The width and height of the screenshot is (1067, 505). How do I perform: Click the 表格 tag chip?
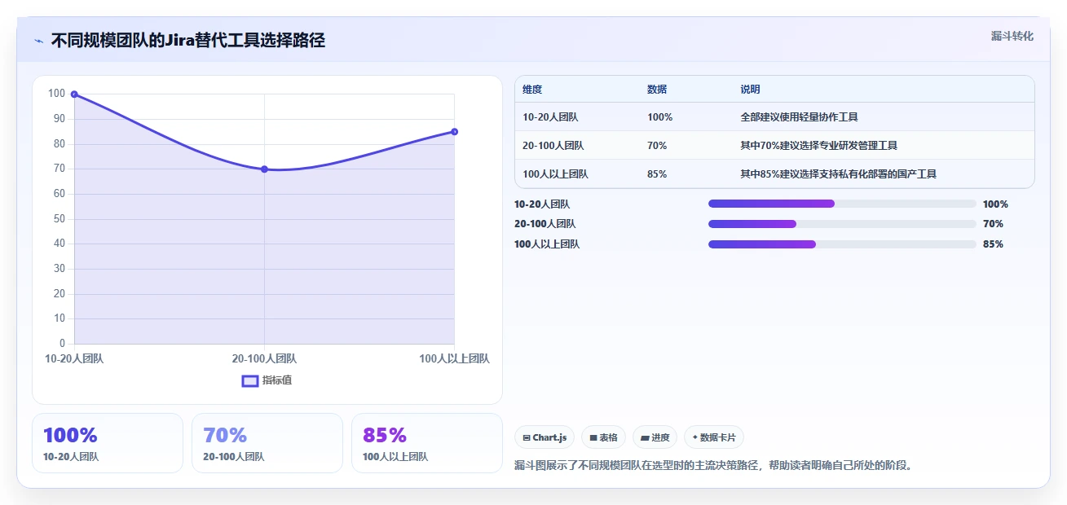point(603,437)
